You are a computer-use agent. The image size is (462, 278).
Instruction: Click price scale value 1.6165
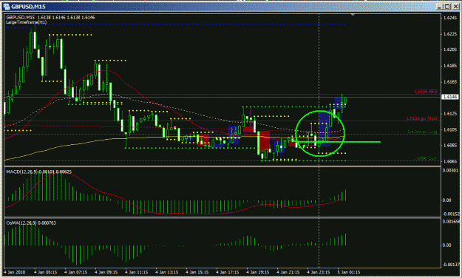pyautogui.click(x=450, y=81)
